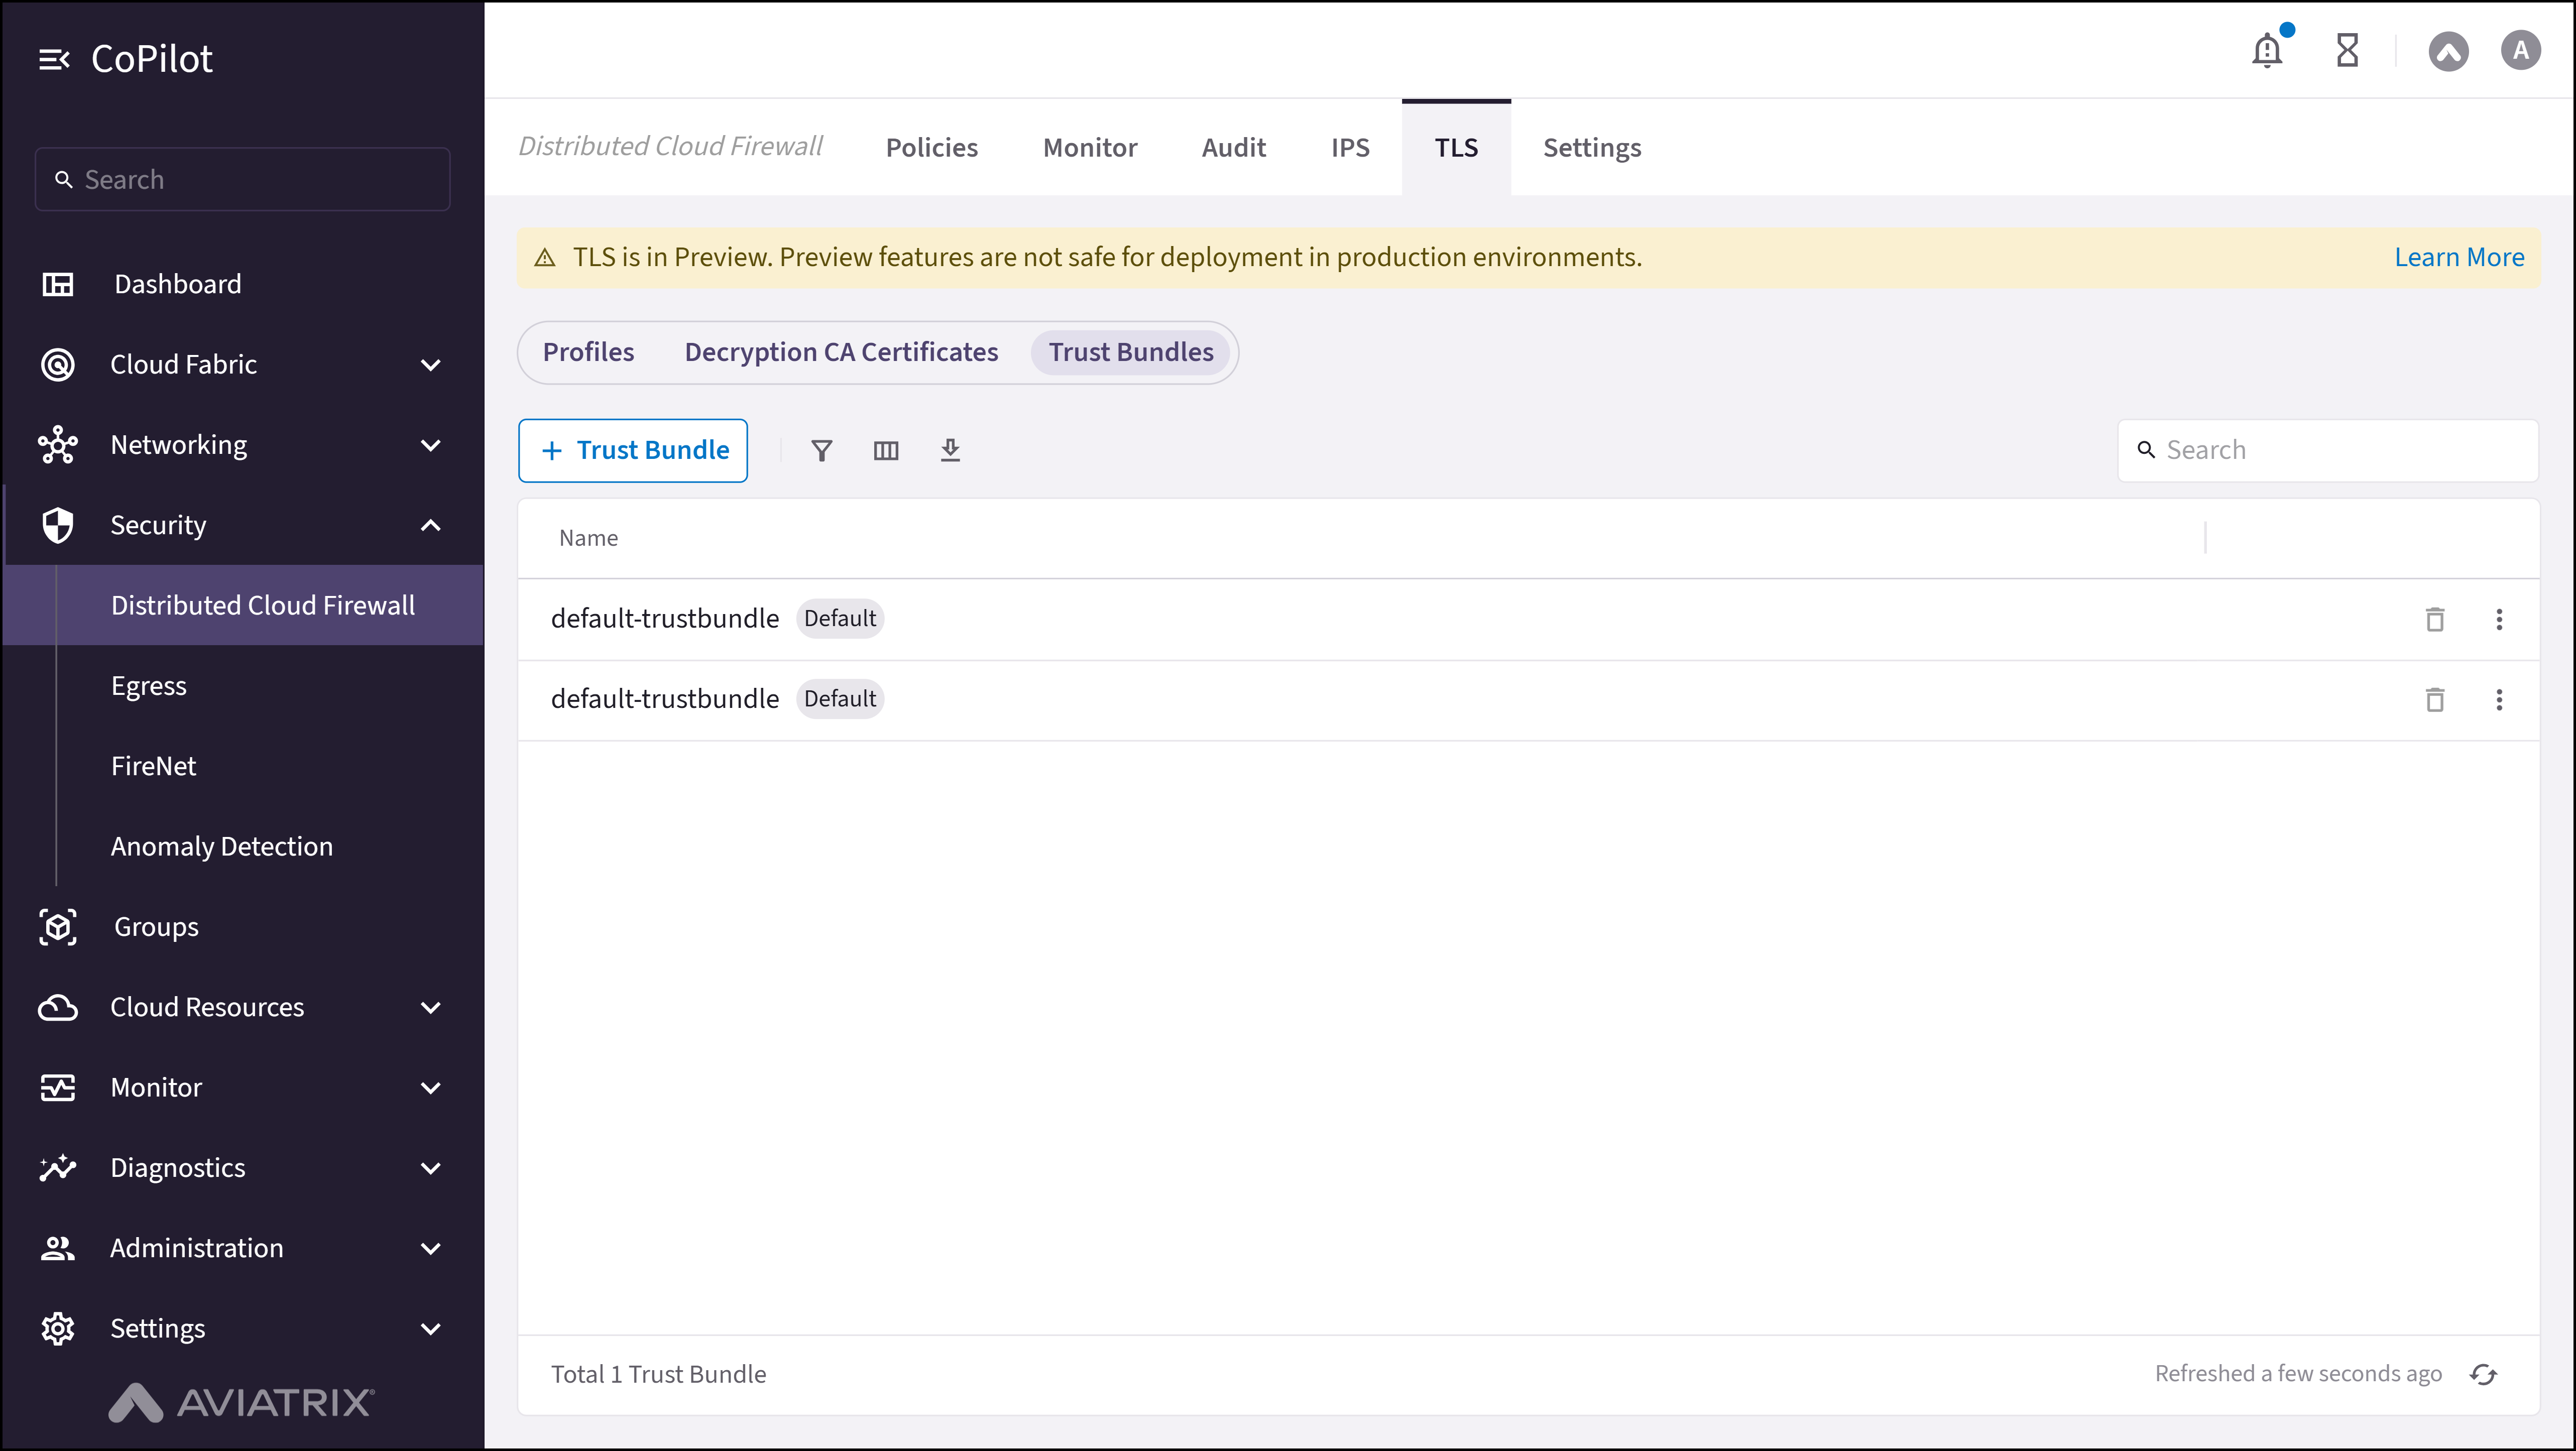
Task: Click the Networking icon
Action: tap(58, 445)
